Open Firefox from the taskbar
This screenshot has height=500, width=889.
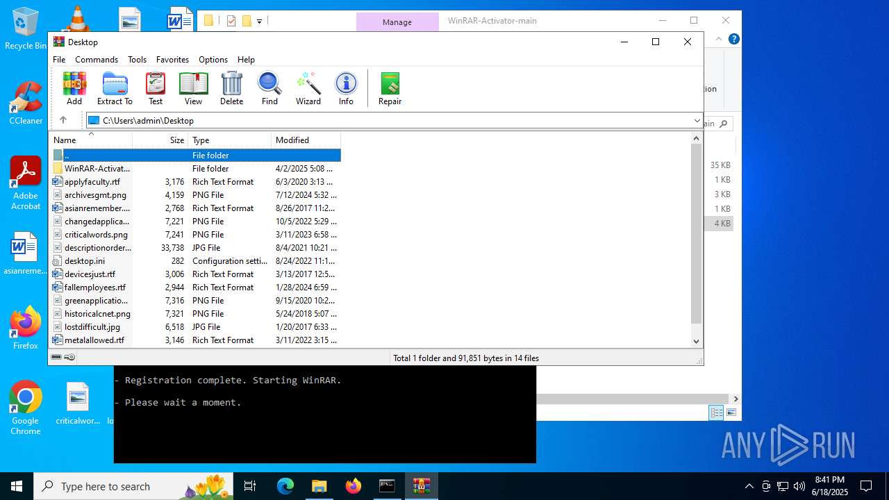(353, 486)
